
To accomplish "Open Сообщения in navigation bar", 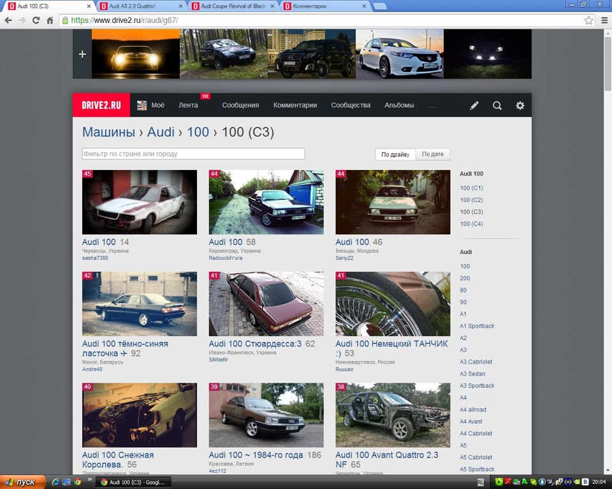I will (x=240, y=105).
